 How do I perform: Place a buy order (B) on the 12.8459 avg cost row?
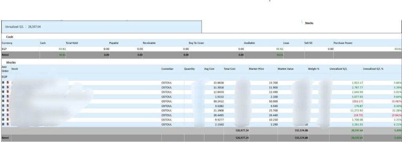pos(3,92)
